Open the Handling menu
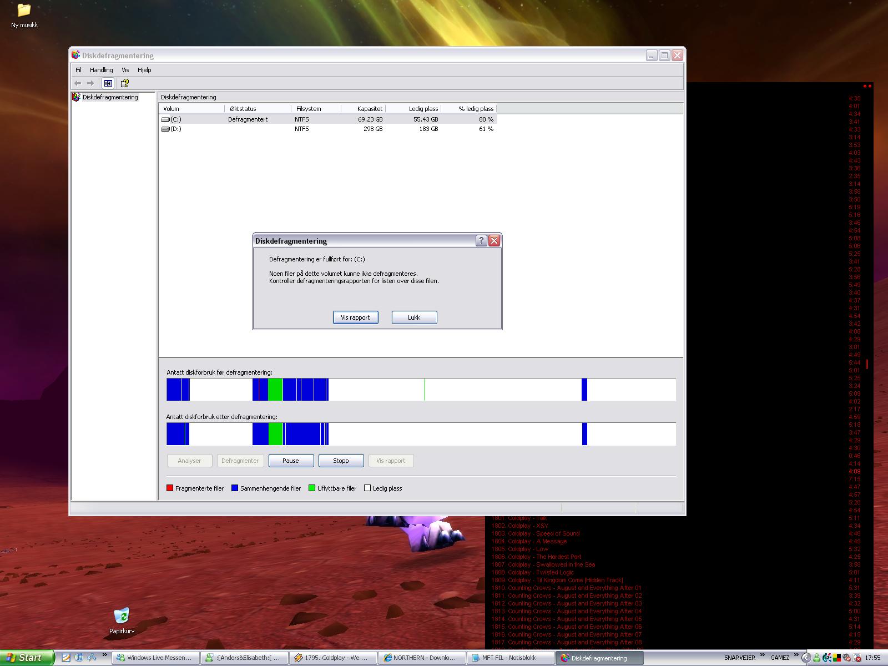The height and width of the screenshot is (666, 888). (101, 70)
